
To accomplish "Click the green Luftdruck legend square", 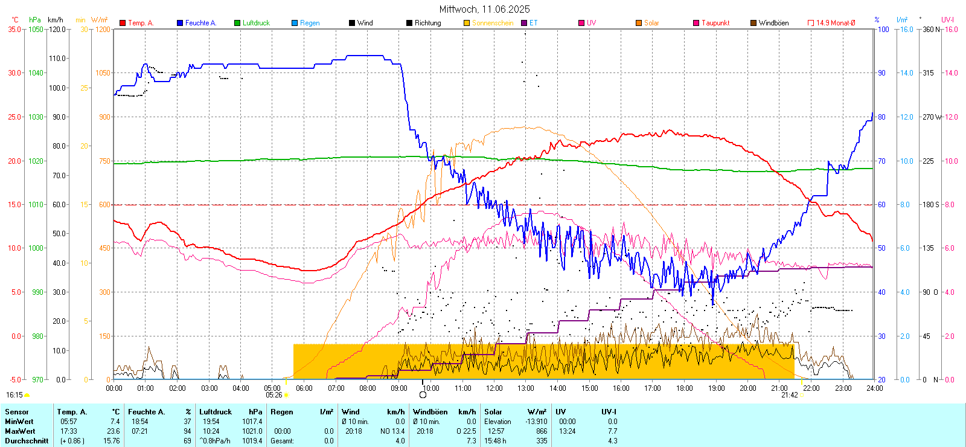I will coord(237,23).
